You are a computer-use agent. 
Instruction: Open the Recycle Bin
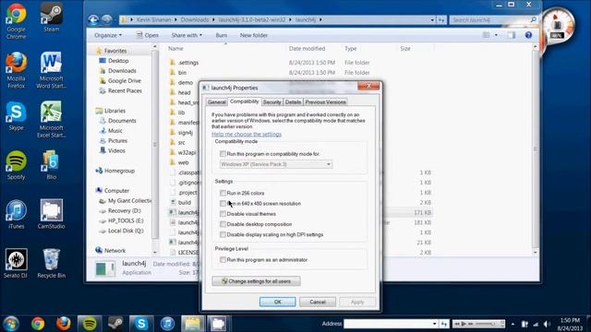pos(52,263)
